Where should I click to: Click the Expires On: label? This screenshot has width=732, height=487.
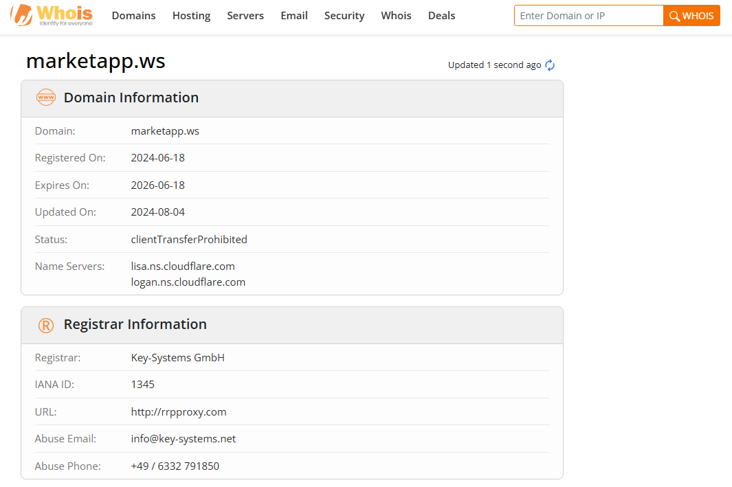[x=62, y=185]
